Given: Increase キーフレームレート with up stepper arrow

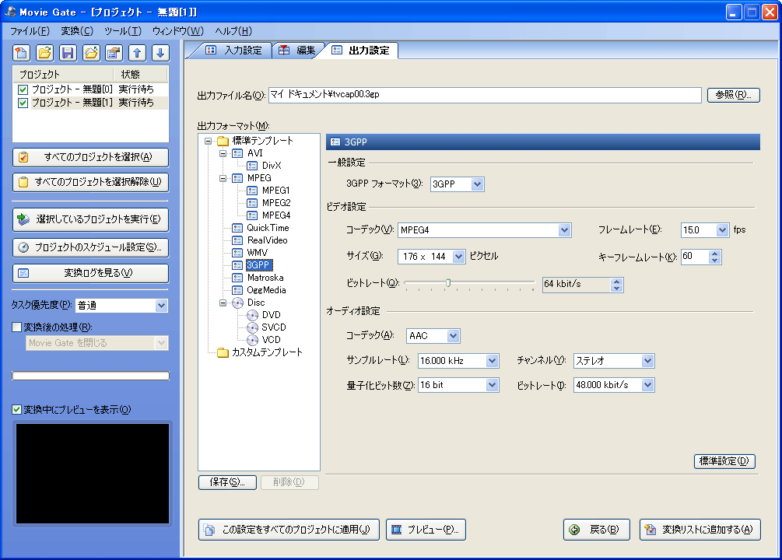Looking at the screenshot, I should [x=715, y=254].
